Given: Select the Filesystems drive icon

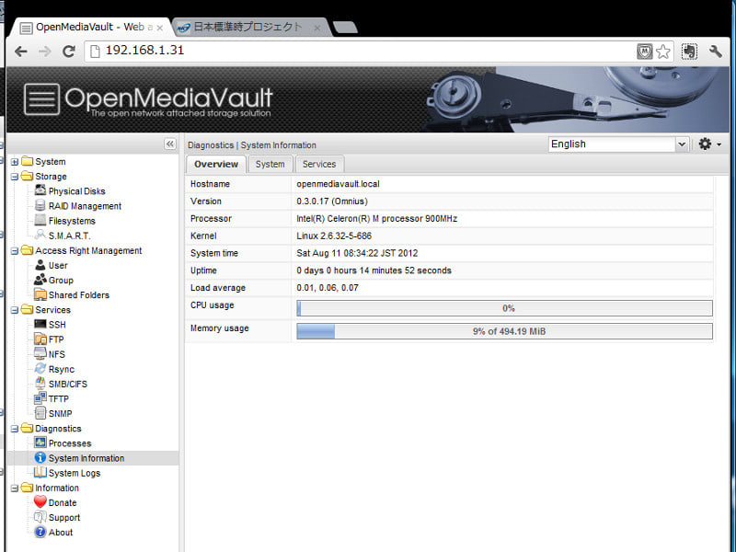Looking at the screenshot, I should [40, 221].
